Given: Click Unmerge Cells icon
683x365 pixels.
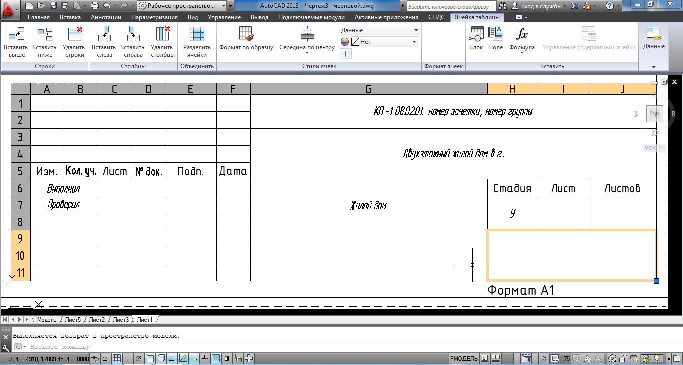Looking at the screenshot, I should (x=197, y=34).
